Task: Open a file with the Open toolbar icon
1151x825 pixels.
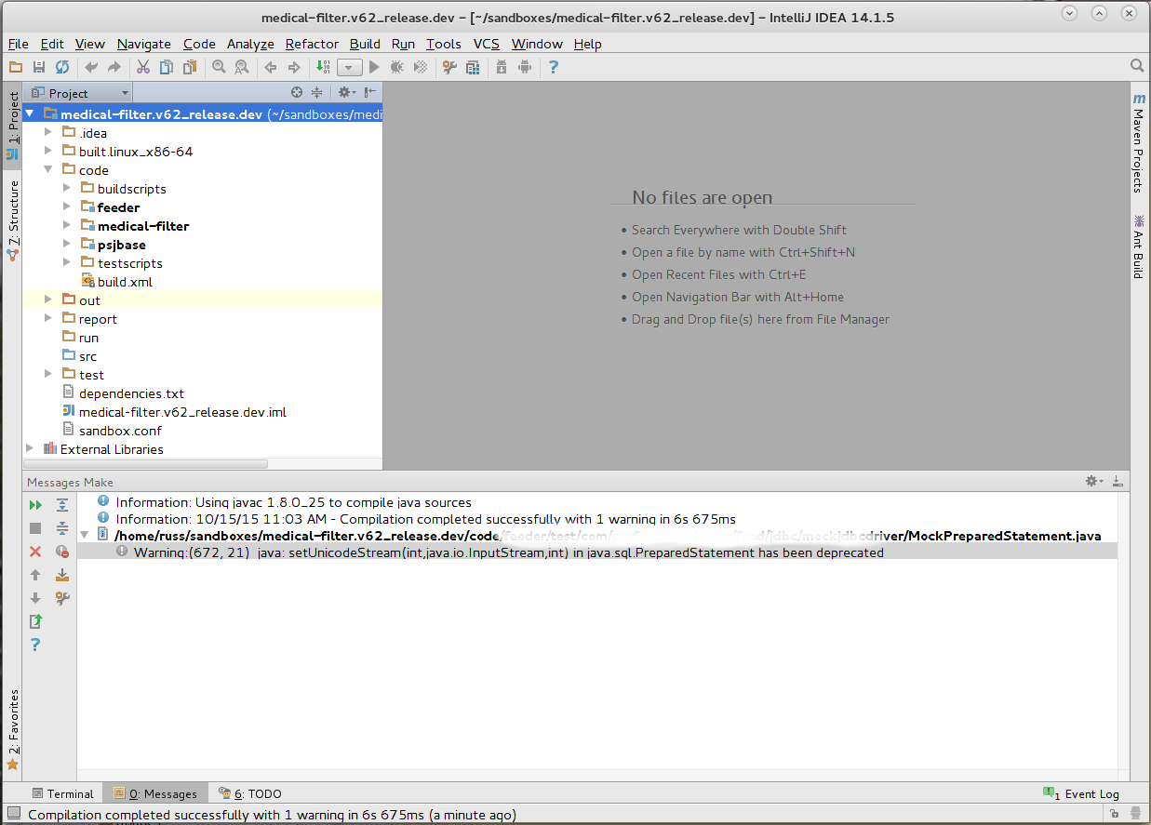Action: [x=15, y=67]
